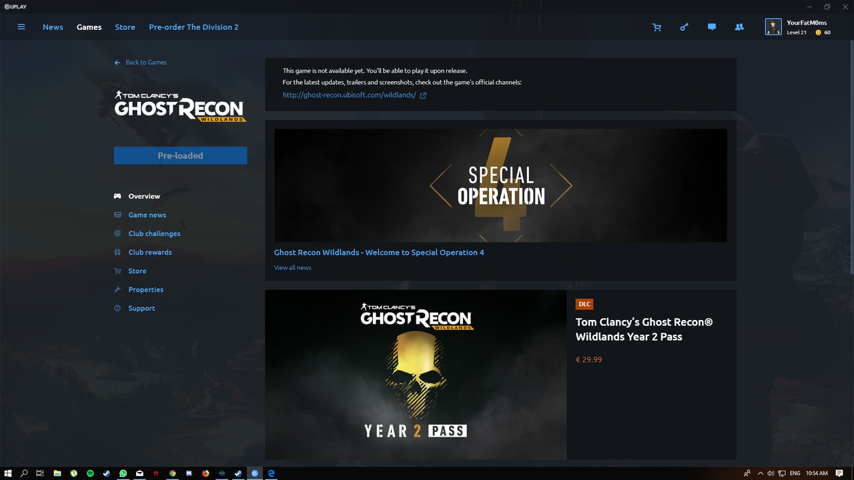Click the Level 21 text
The width and height of the screenshot is (854, 480).
pyautogui.click(x=797, y=33)
